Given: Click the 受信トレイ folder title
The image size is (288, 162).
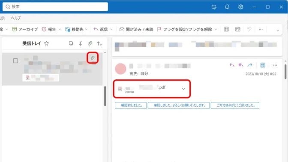Looking at the screenshot, I should point(32,43).
